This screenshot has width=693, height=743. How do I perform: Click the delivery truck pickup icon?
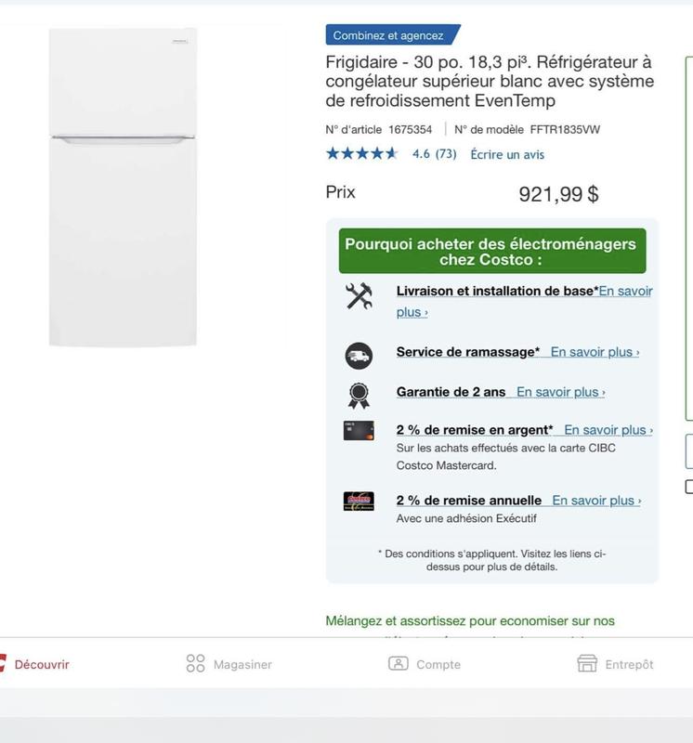point(359,356)
